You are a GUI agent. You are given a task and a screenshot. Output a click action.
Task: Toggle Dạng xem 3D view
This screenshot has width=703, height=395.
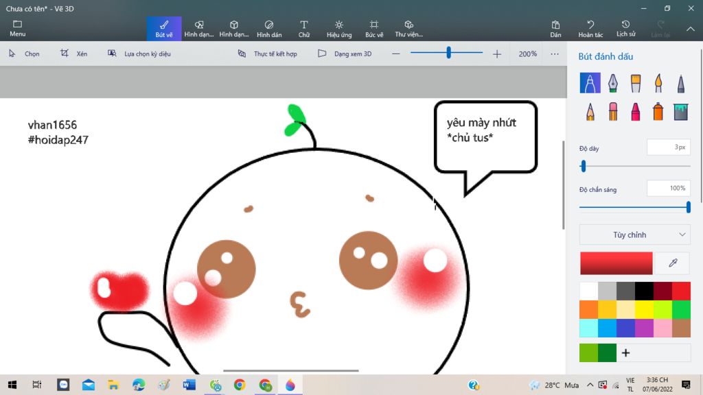[345, 53]
